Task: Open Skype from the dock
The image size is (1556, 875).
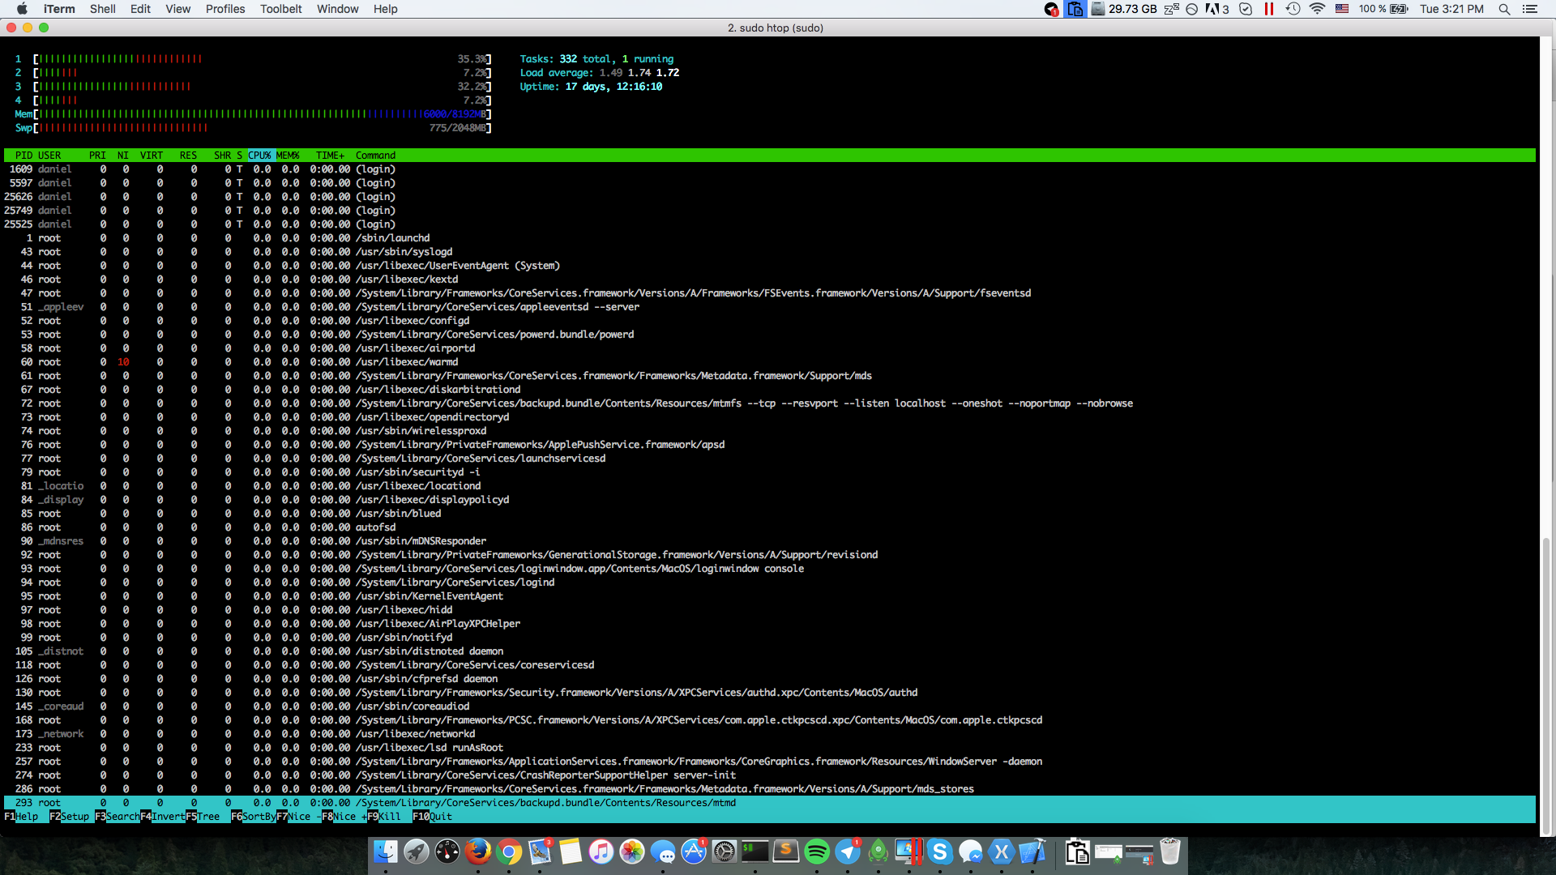Action: coord(940,852)
